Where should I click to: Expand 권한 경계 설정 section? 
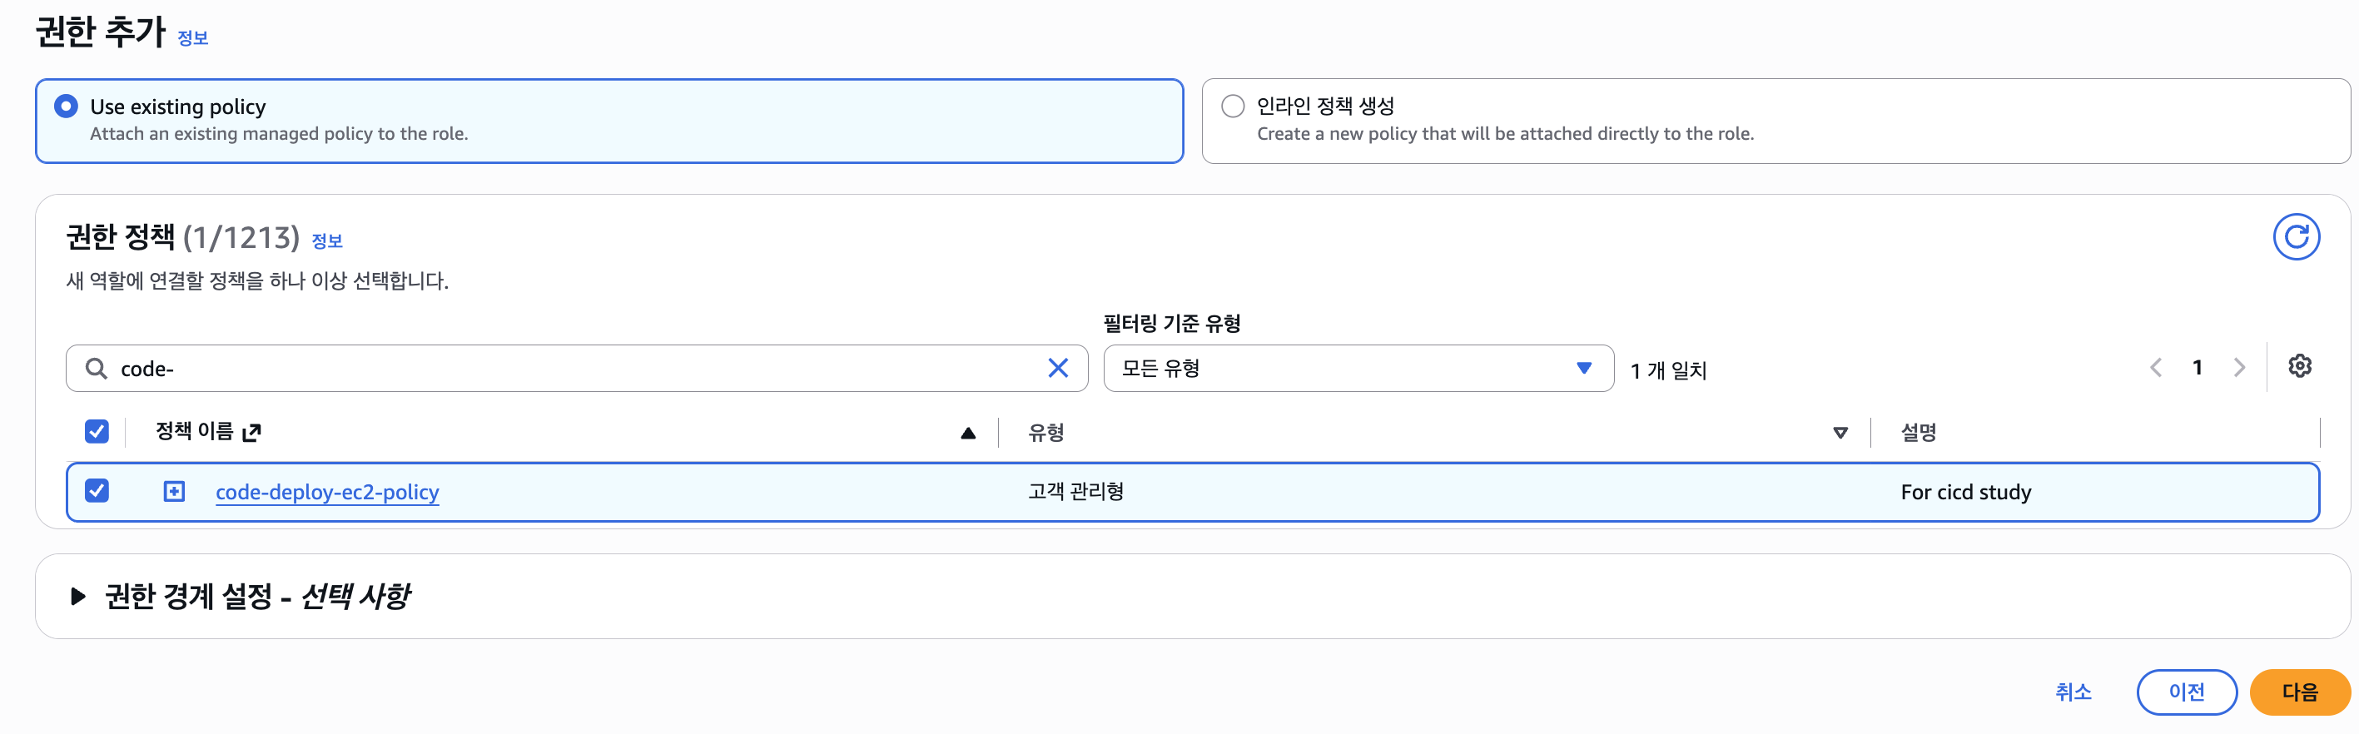(78, 597)
